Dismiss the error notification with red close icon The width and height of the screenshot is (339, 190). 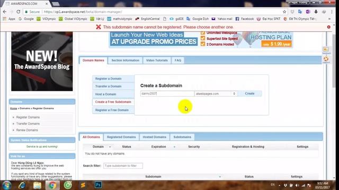[x=328, y=27]
